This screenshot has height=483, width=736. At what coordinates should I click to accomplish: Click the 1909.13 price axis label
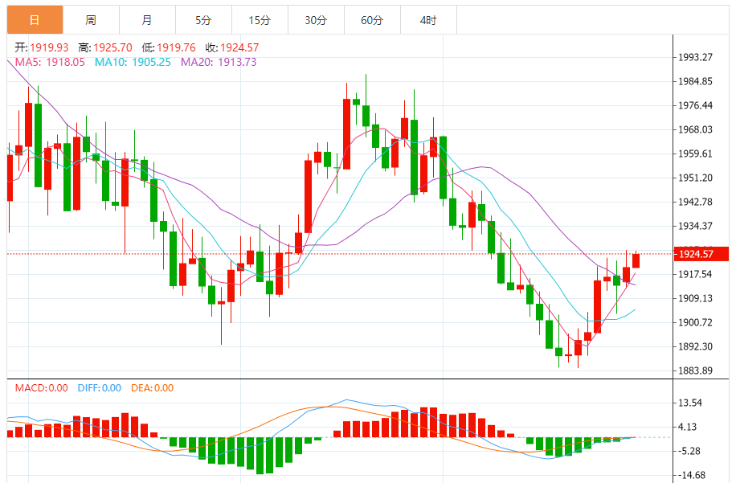click(x=695, y=298)
